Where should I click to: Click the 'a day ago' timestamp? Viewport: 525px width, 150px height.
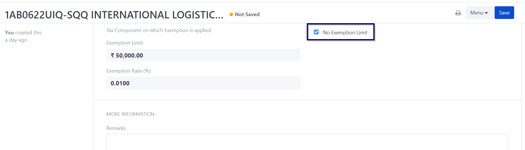16,40
